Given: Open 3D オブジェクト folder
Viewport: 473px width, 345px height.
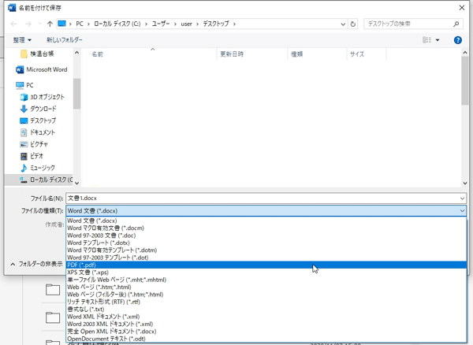Looking at the screenshot, I should (43, 97).
